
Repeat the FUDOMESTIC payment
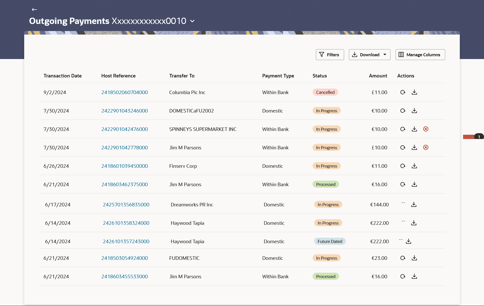pyautogui.click(x=403, y=258)
